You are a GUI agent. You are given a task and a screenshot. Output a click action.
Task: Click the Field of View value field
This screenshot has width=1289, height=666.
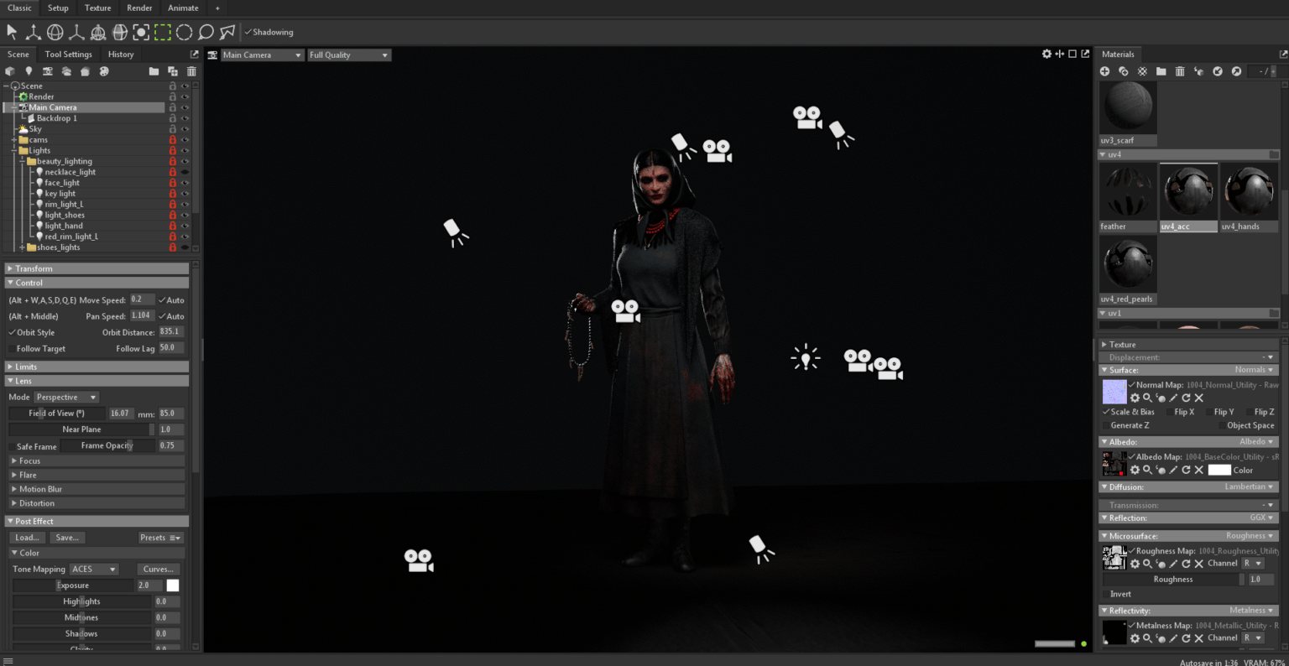click(121, 413)
